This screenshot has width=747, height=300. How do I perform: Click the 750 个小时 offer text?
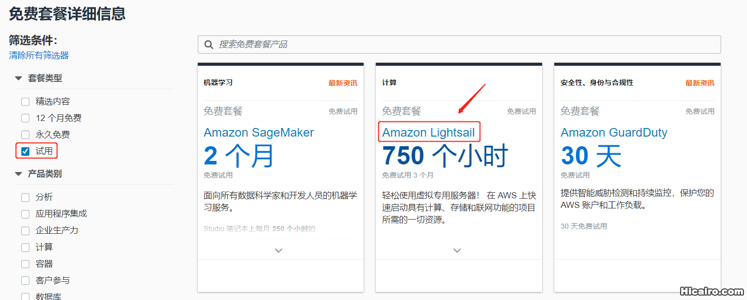pos(445,156)
